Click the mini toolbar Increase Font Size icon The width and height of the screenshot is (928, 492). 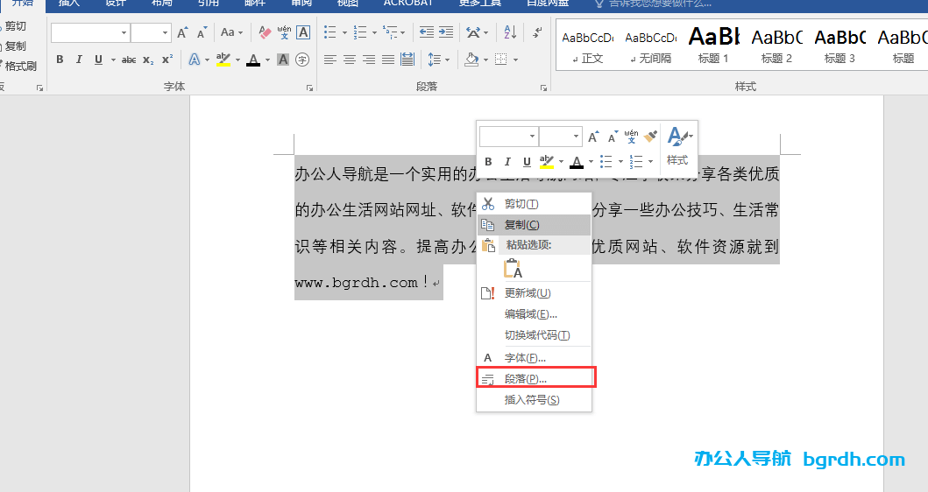pos(593,137)
